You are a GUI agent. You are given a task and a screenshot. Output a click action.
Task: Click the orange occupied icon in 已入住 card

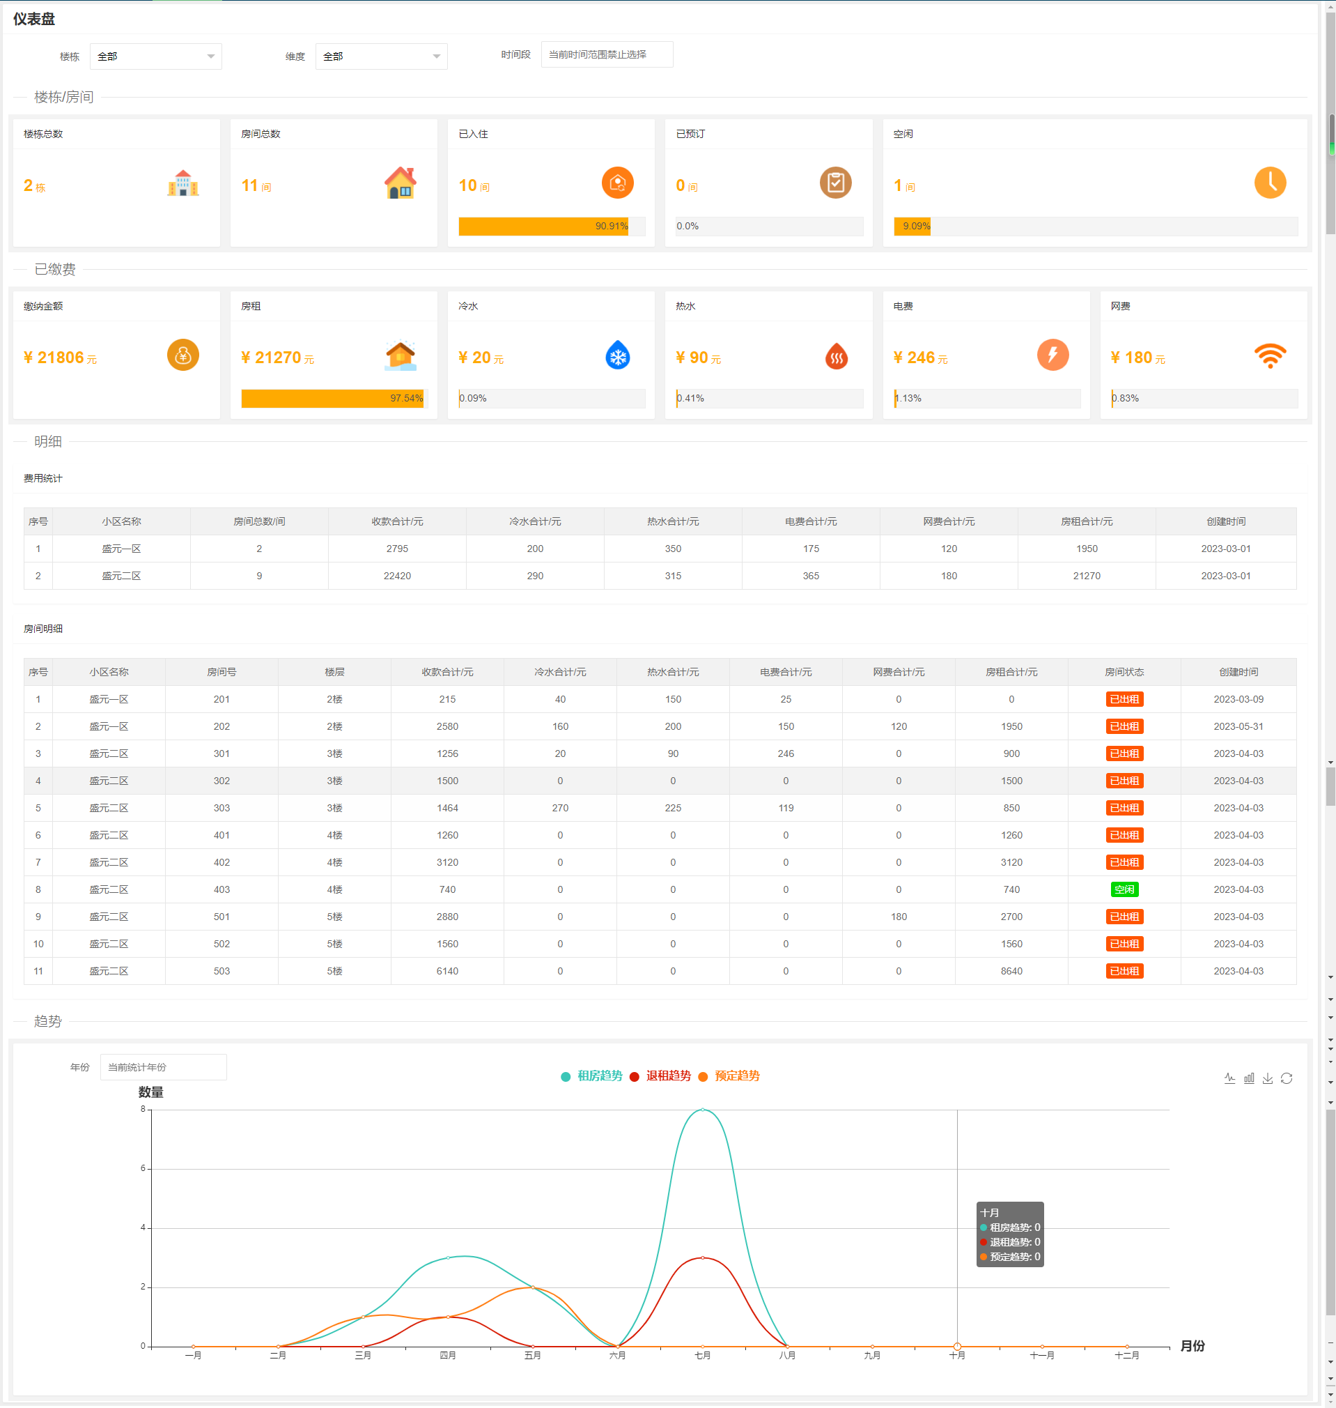[617, 183]
